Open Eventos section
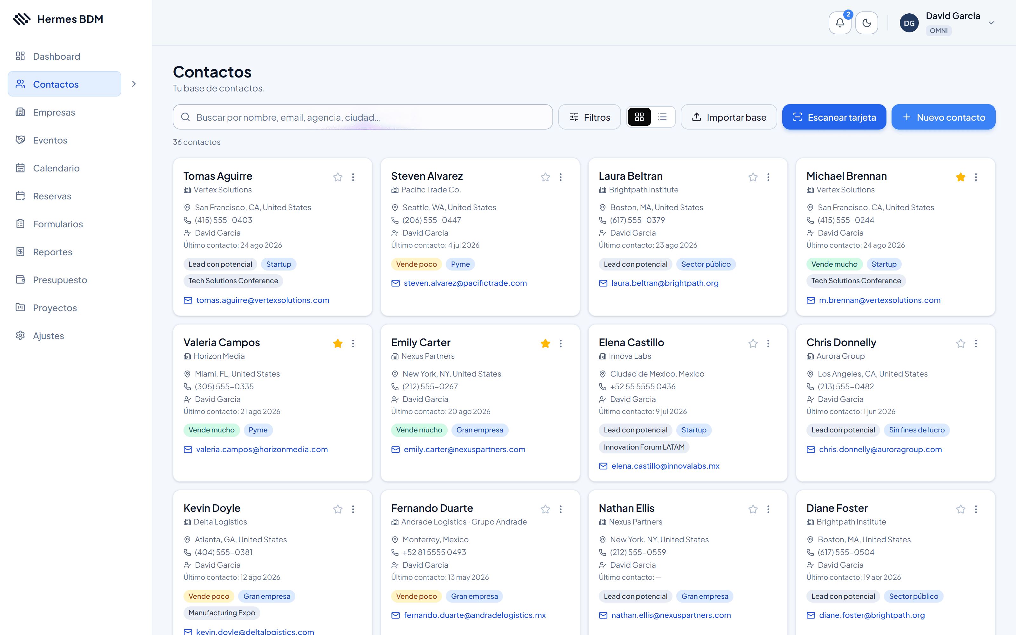This screenshot has height=635, width=1016. tap(64, 140)
